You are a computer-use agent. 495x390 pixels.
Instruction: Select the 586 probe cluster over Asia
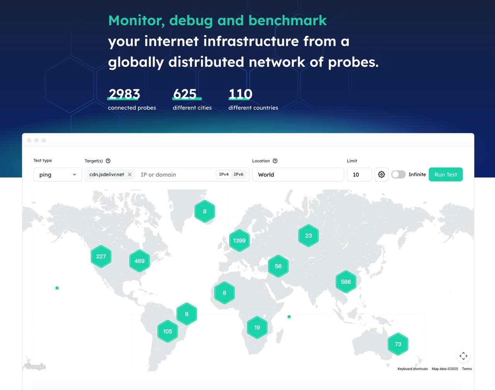(x=346, y=282)
